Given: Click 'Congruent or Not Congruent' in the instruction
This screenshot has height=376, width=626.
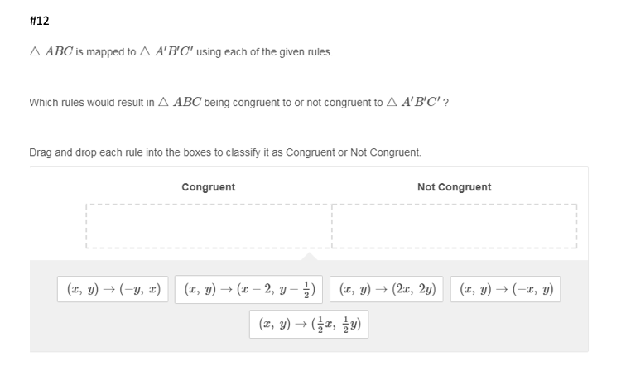Looking at the screenshot, I should tap(359, 152).
